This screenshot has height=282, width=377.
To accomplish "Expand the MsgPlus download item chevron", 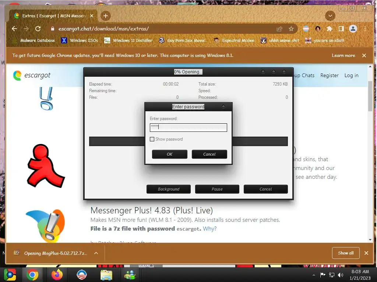I will point(96,253).
